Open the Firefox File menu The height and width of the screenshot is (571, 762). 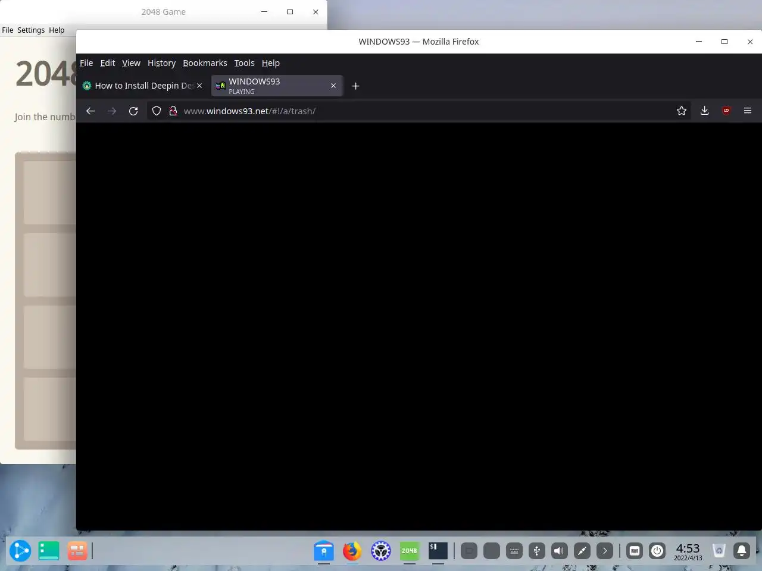86,63
